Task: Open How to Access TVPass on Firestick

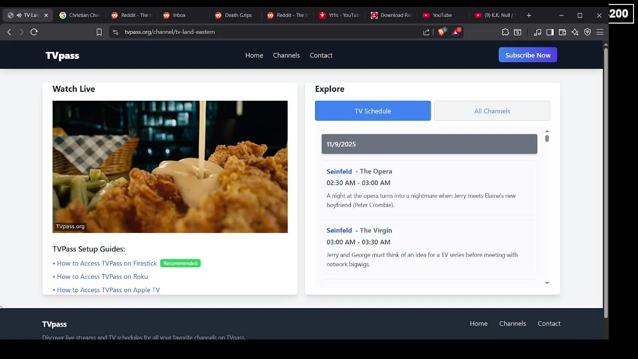Action: [x=107, y=263]
